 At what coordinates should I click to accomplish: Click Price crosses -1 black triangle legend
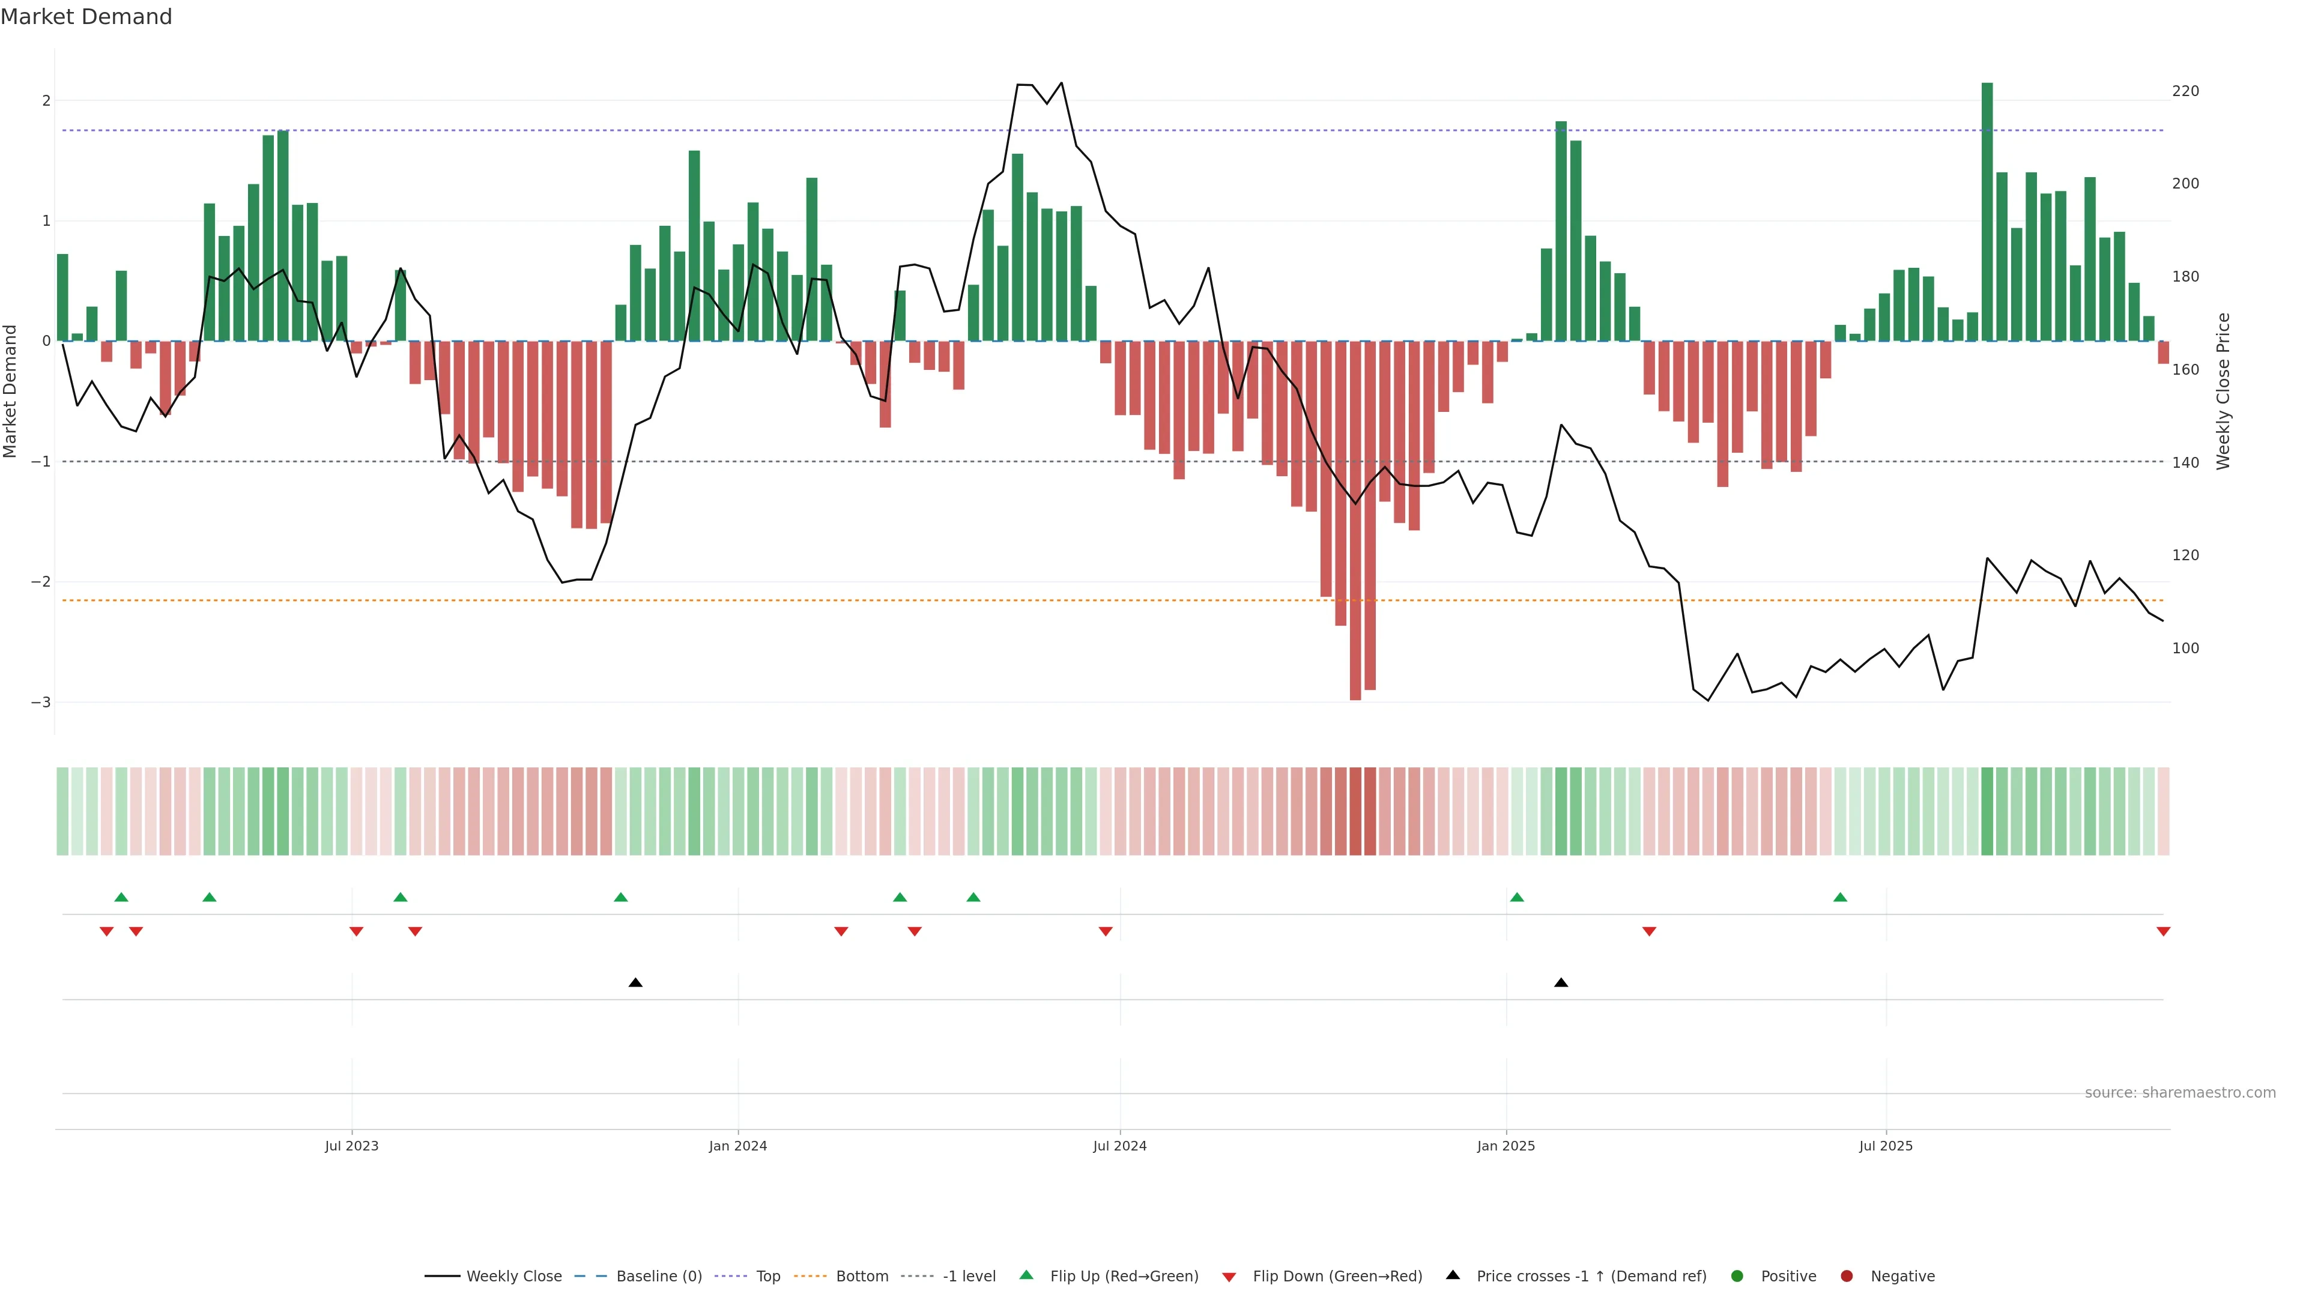(1453, 1275)
